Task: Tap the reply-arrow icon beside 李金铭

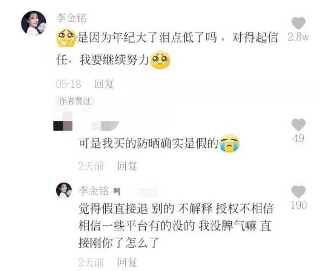Action: click(x=117, y=191)
